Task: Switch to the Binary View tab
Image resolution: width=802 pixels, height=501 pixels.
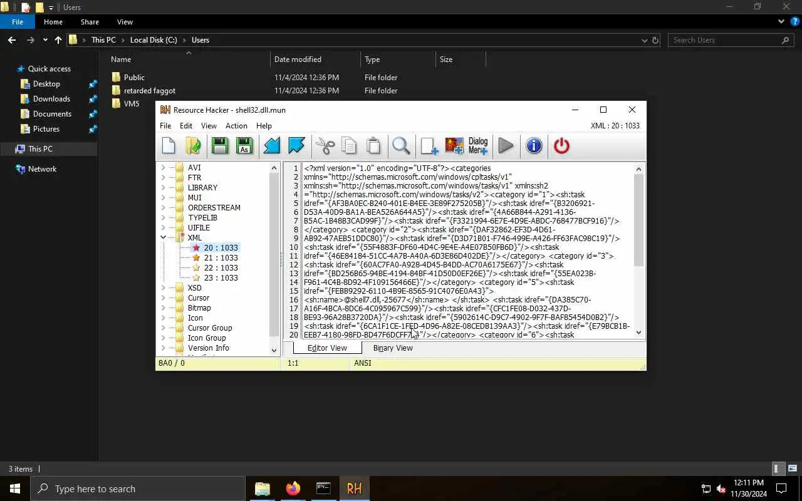Action: [x=393, y=348]
